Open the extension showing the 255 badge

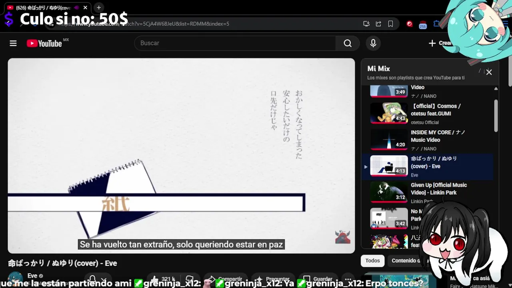[x=423, y=24]
